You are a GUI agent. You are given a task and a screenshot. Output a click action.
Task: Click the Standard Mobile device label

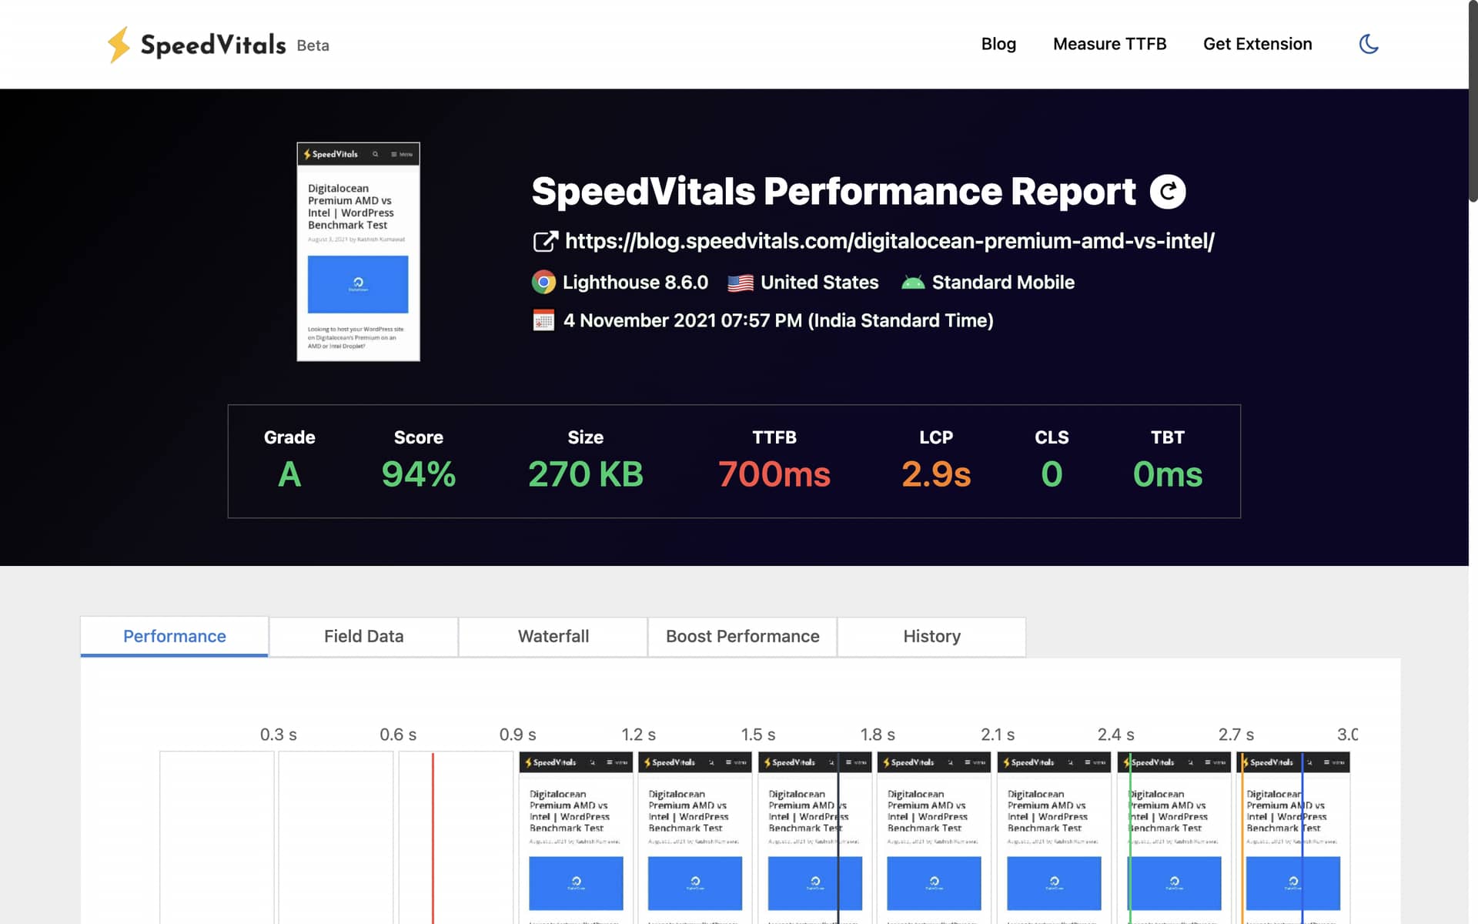tap(1003, 283)
